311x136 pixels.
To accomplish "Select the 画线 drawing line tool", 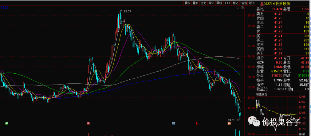I will pyautogui.click(x=219, y=3).
